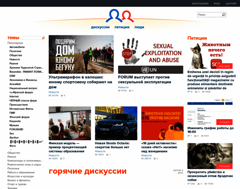
Task: Open the GSM topic
Action: point(12,76)
